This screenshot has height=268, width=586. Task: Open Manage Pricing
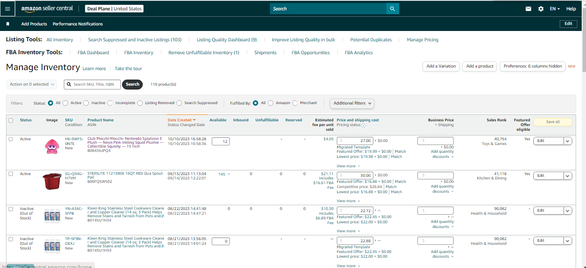(x=423, y=40)
